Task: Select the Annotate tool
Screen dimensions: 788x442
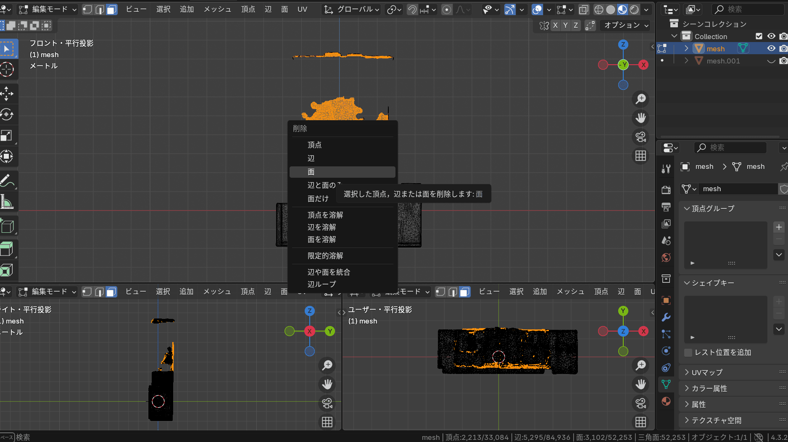Action: pos(7,181)
